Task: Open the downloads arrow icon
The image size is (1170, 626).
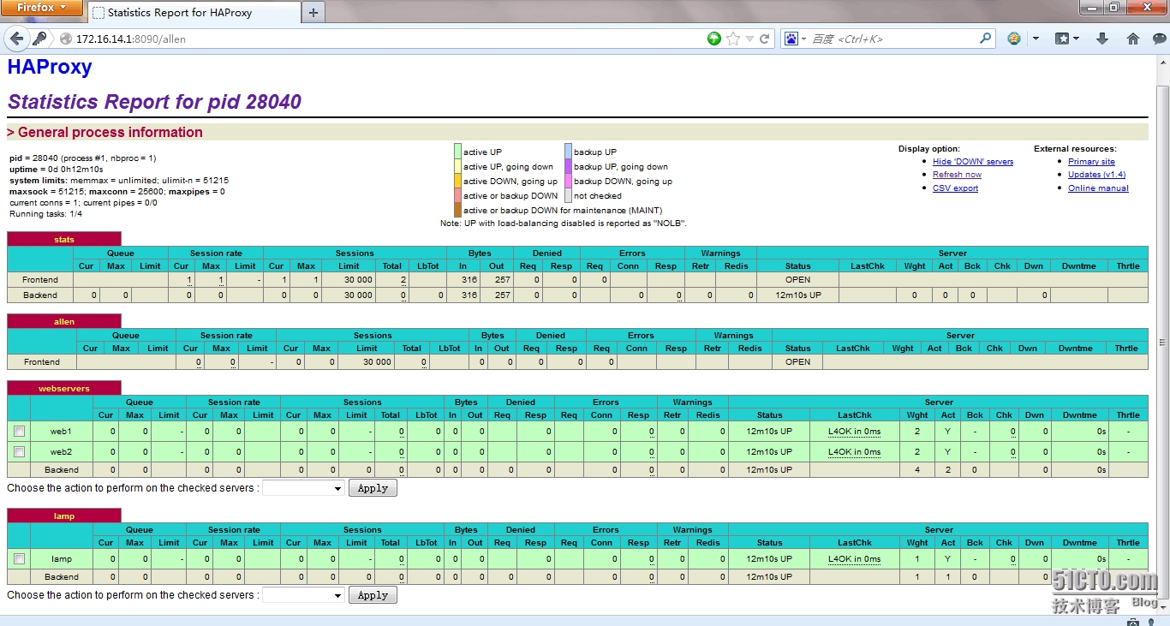Action: [1102, 39]
